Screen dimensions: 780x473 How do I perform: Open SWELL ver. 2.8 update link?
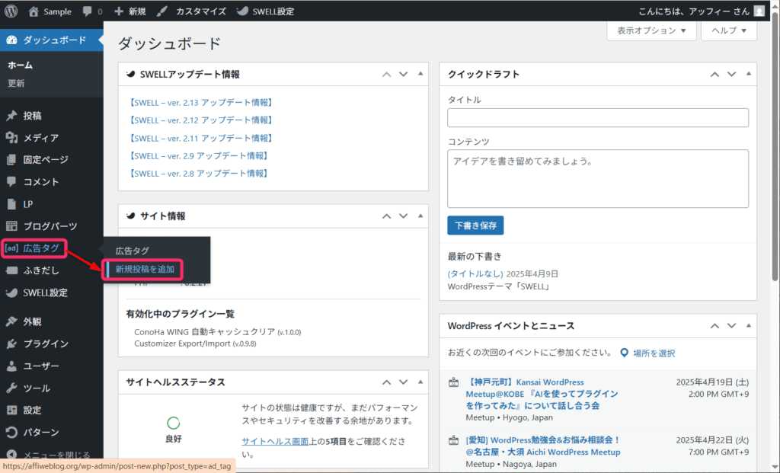point(199,173)
